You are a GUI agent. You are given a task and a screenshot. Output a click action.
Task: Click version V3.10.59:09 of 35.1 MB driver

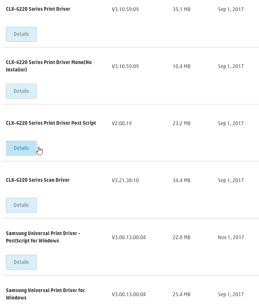pos(125,9)
